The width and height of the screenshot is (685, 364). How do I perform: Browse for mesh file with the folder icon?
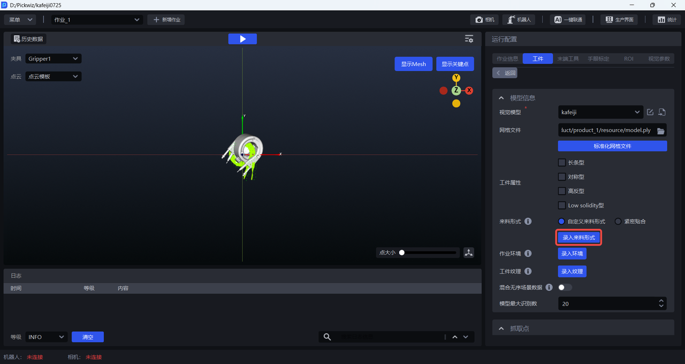661,131
